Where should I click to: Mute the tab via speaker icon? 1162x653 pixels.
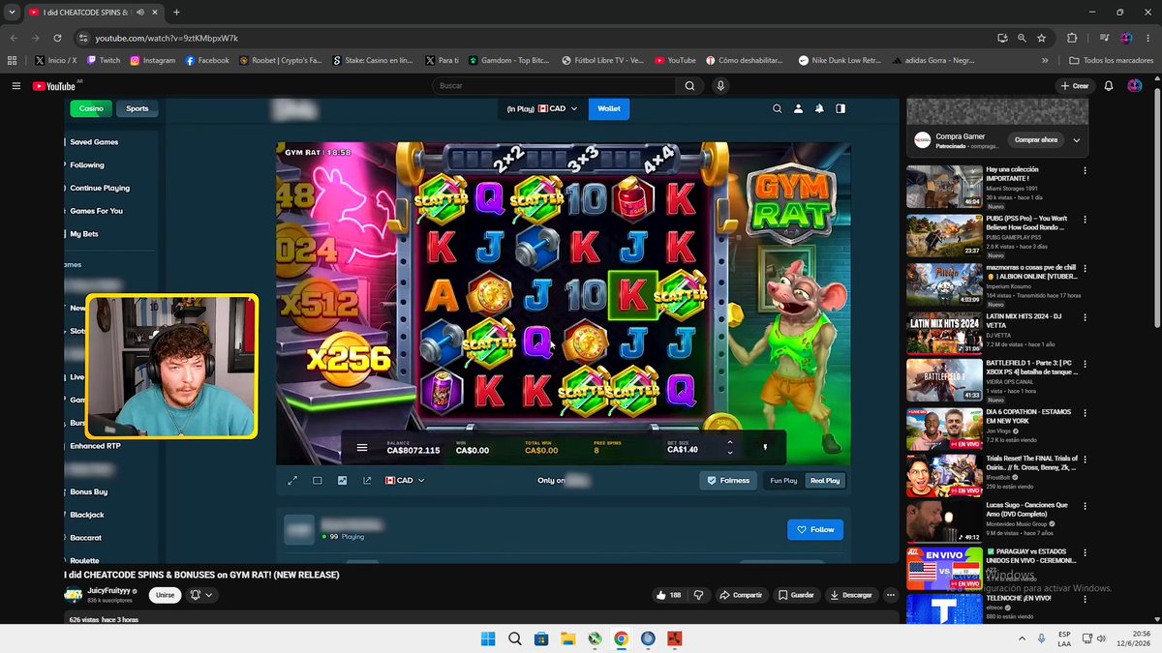[140, 13]
